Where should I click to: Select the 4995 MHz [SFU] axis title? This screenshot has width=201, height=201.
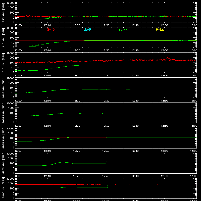[x=3, y=138]
